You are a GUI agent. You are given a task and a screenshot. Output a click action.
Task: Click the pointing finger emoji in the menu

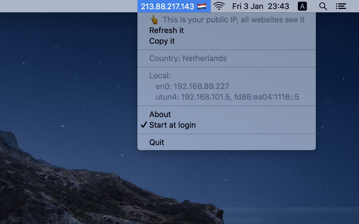[x=153, y=20]
